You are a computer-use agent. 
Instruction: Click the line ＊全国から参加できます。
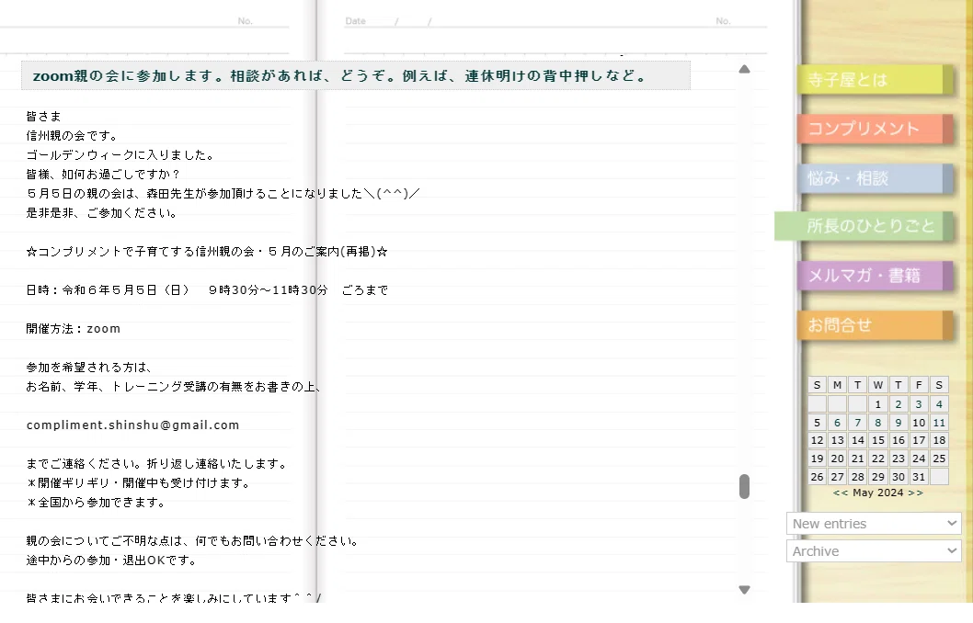(97, 502)
